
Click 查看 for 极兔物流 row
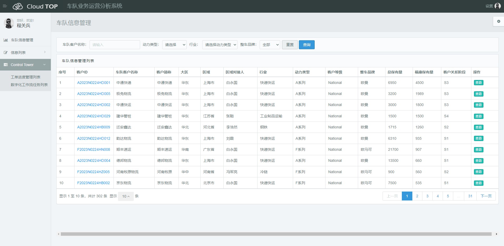478,94
